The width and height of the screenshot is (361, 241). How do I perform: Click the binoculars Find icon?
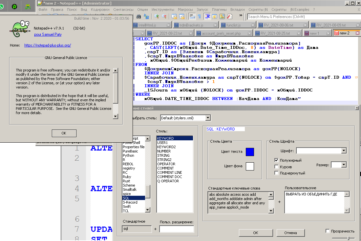138,16
